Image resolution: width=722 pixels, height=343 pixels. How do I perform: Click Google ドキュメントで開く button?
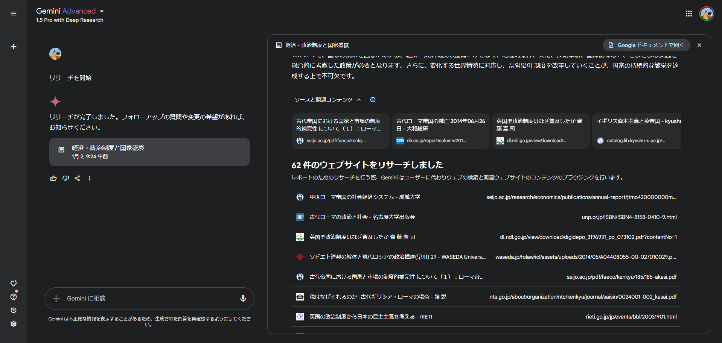pyautogui.click(x=646, y=45)
